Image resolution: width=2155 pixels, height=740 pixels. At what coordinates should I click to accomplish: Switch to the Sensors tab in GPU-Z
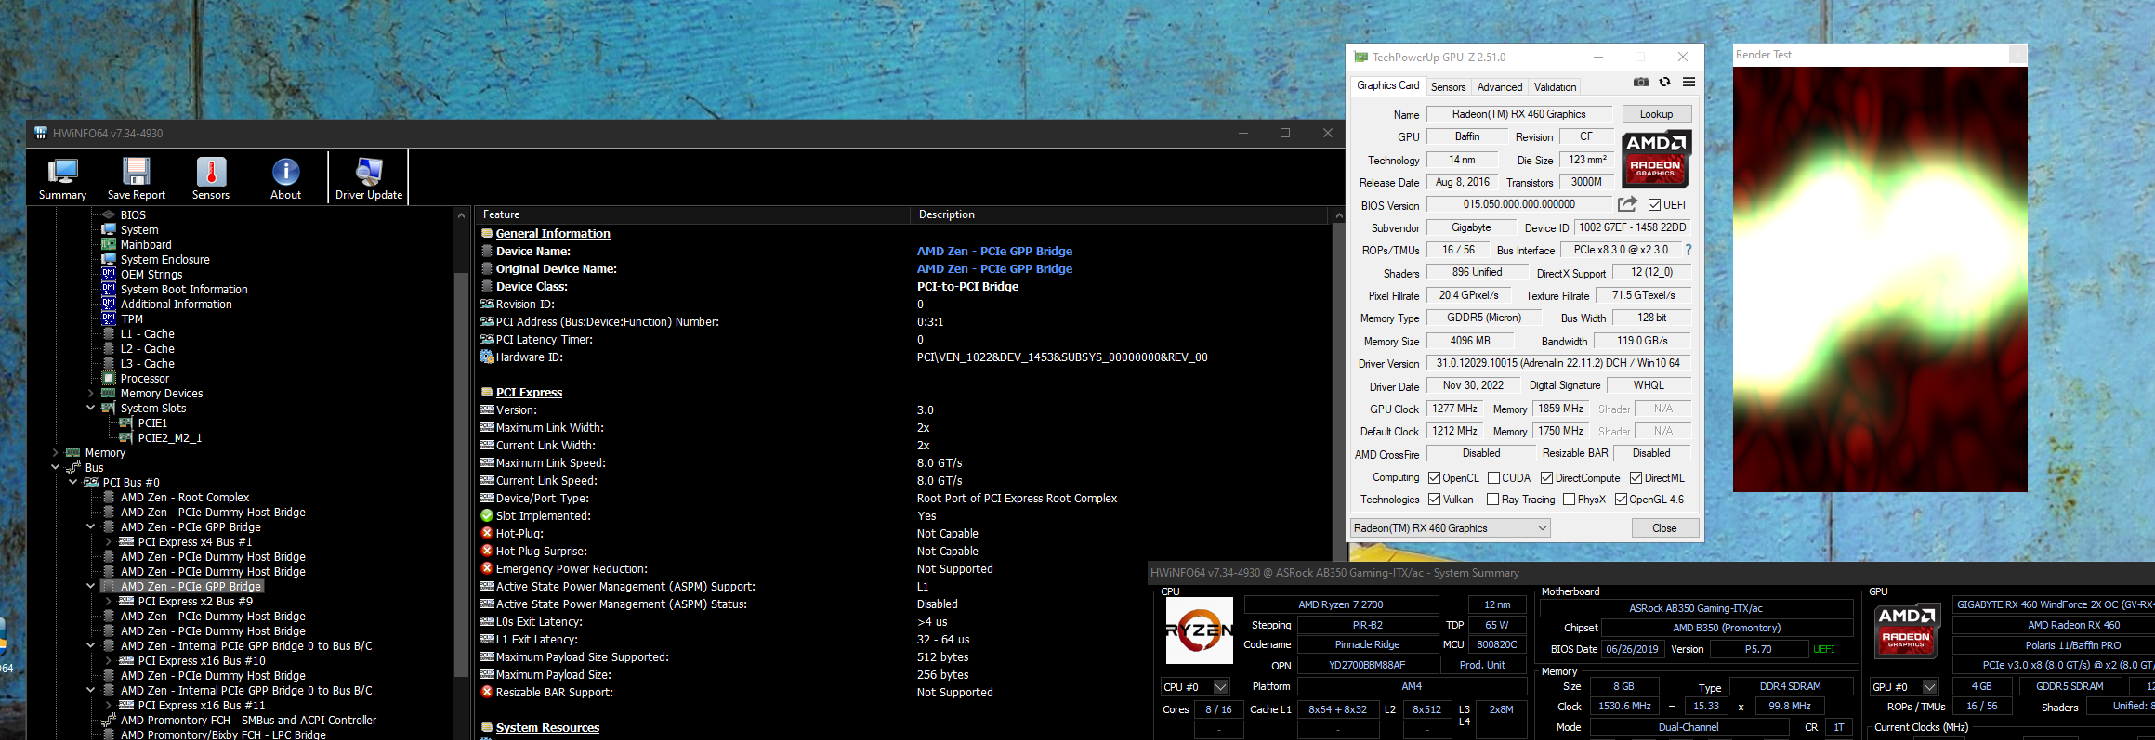click(x=1448, y=87)
